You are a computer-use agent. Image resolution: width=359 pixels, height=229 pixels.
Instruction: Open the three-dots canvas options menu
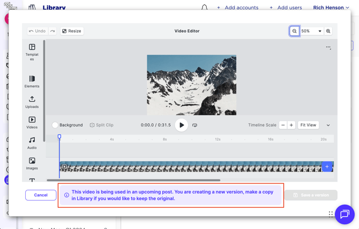pos(328,47)
